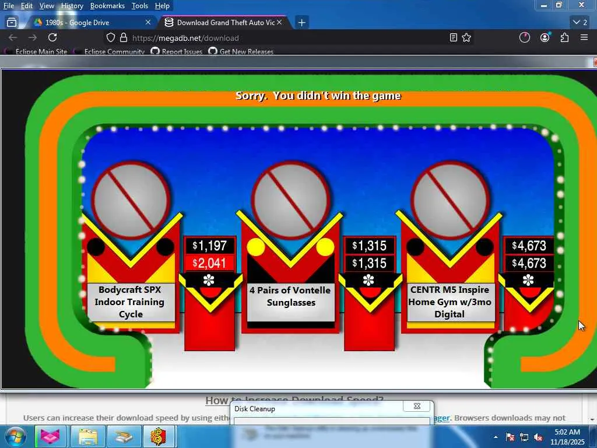Open Windows Explorer from the taskbar
The height and width of the screenshot is (448, 597).
click(x=88, y=436)
